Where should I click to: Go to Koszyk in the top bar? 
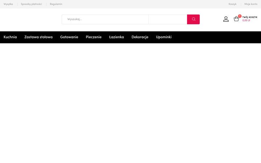(232, 4)
